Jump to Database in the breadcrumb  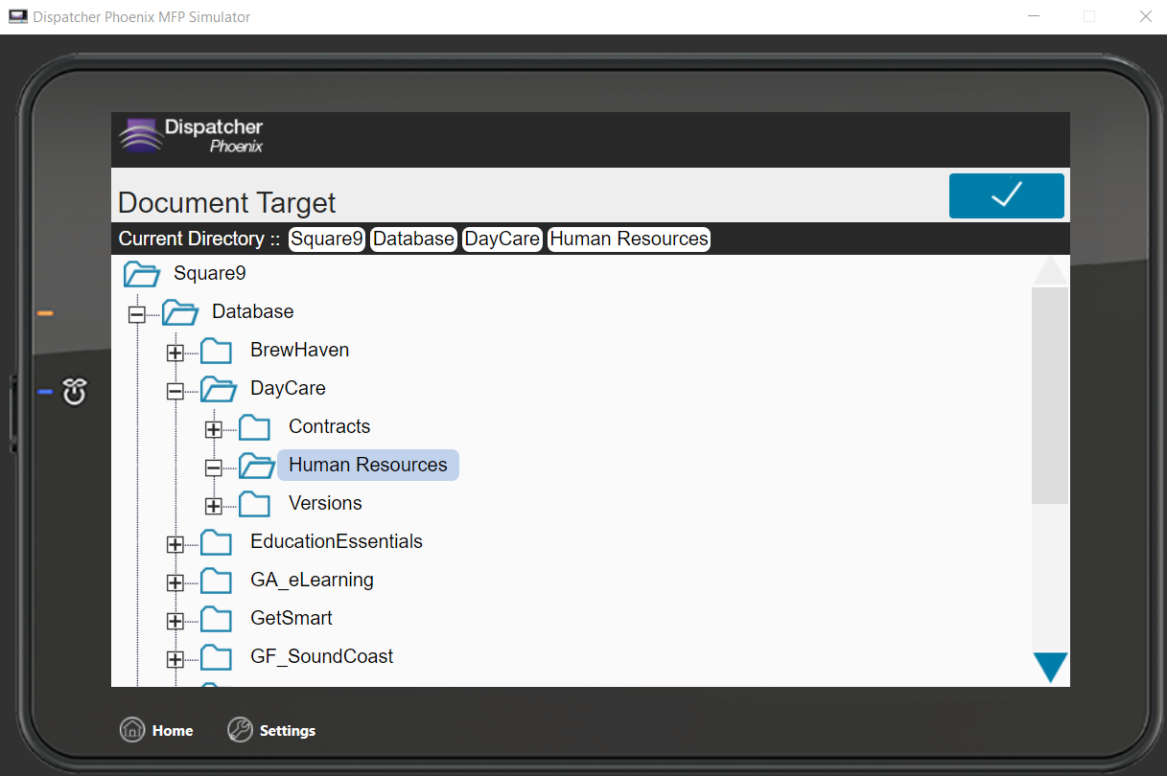click(413, 239)
